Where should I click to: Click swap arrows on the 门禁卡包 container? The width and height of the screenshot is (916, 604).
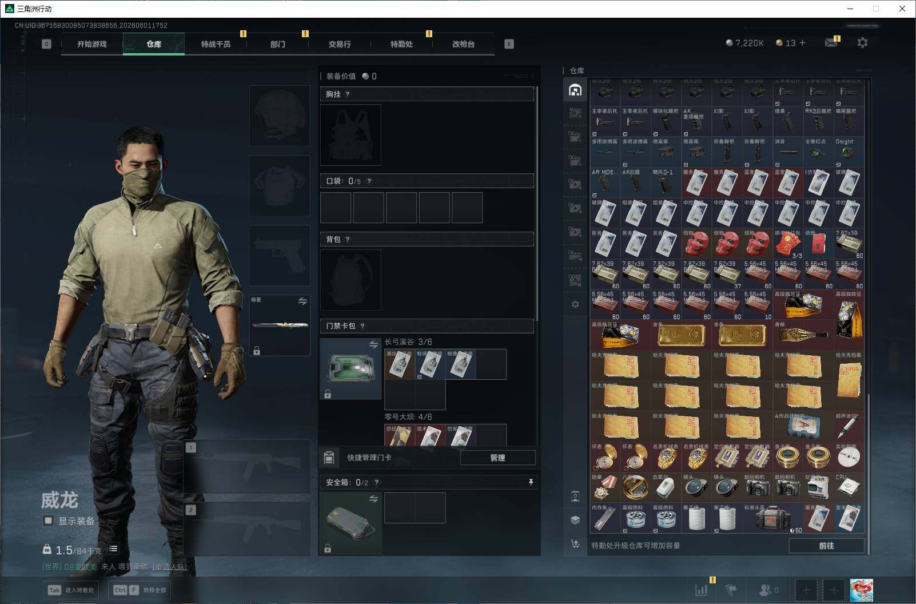pyautogui.click(x=373, y=344)
